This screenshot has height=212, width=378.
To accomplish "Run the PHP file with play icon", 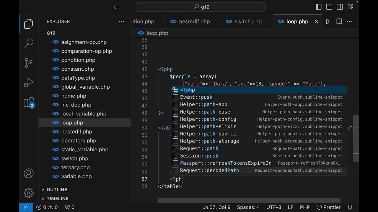I will pyautogui.click(x=328, y=21).
